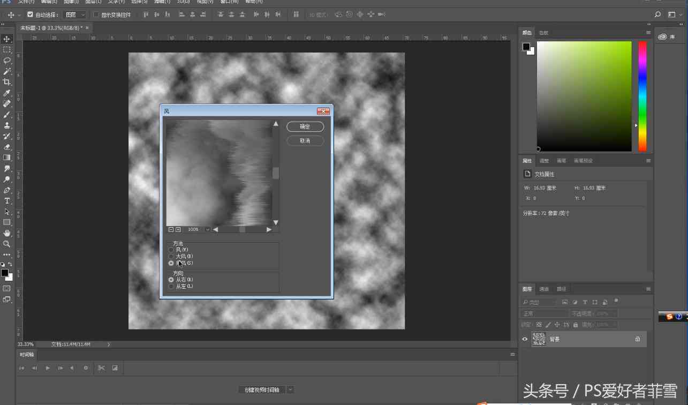This screenshot has height=405, width=688.
Task: Switch to the 调整 (Adjustments) tab
Action: (544, 161)
